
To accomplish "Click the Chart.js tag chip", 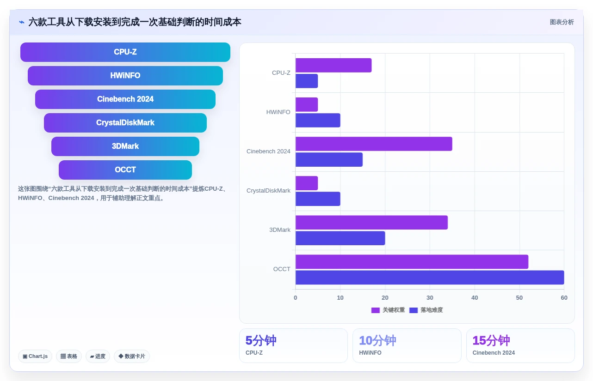I will 35,356.
